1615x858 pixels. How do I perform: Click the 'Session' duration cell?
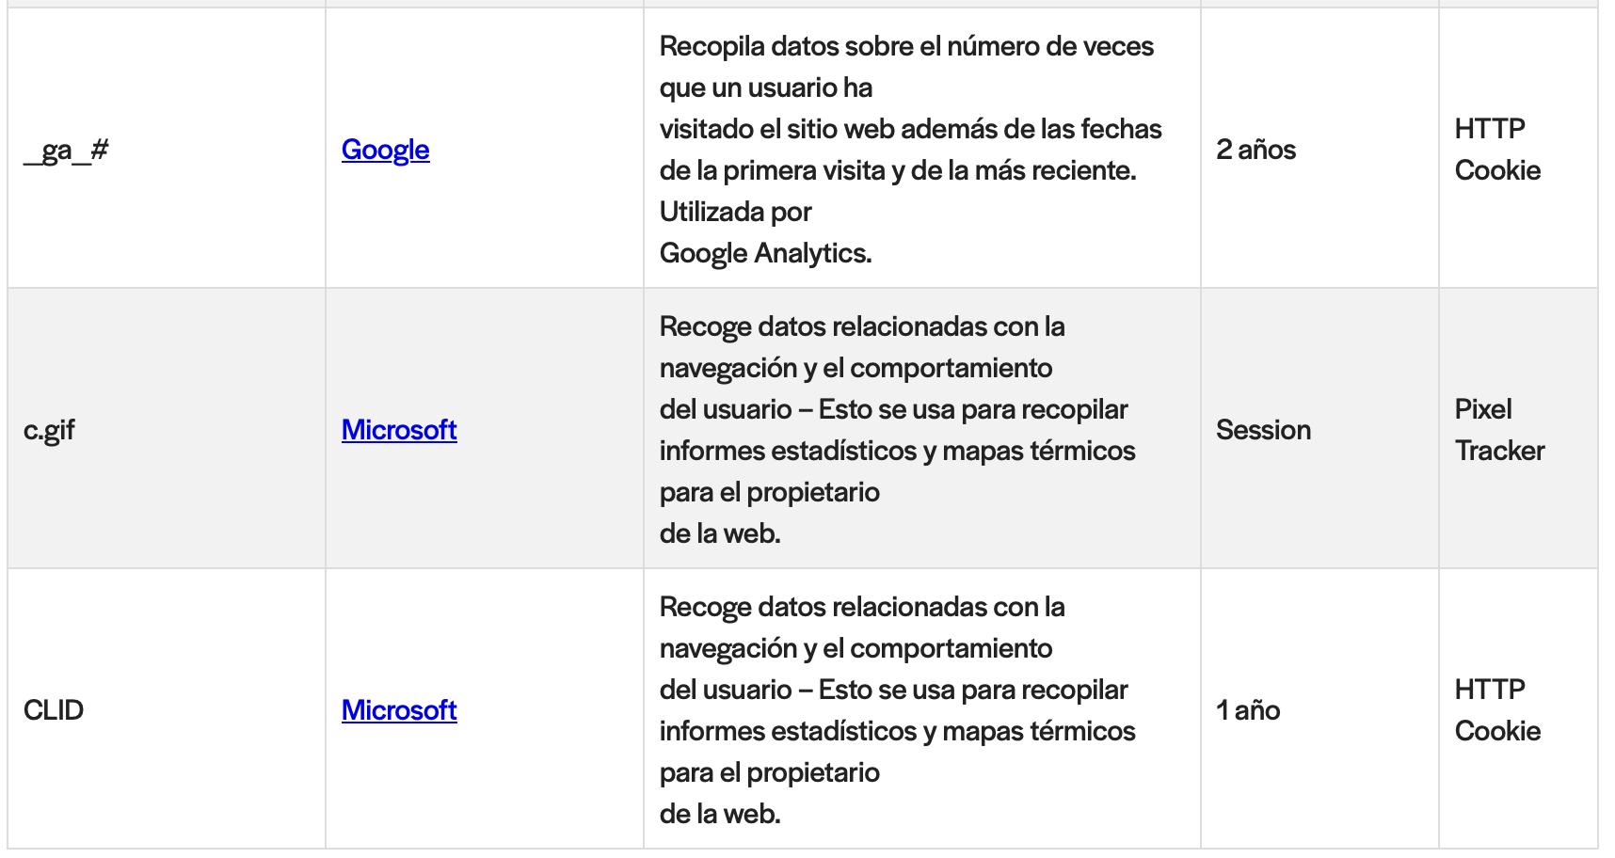click(x=1263, y=430)
